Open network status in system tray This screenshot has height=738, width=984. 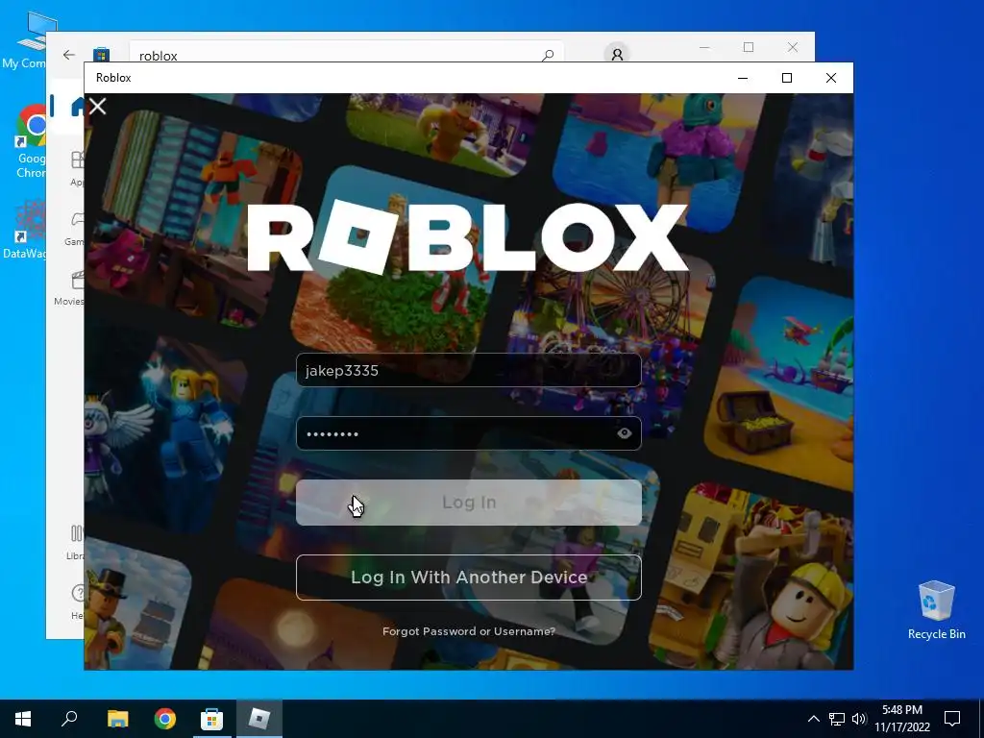[x=837, y=719]
